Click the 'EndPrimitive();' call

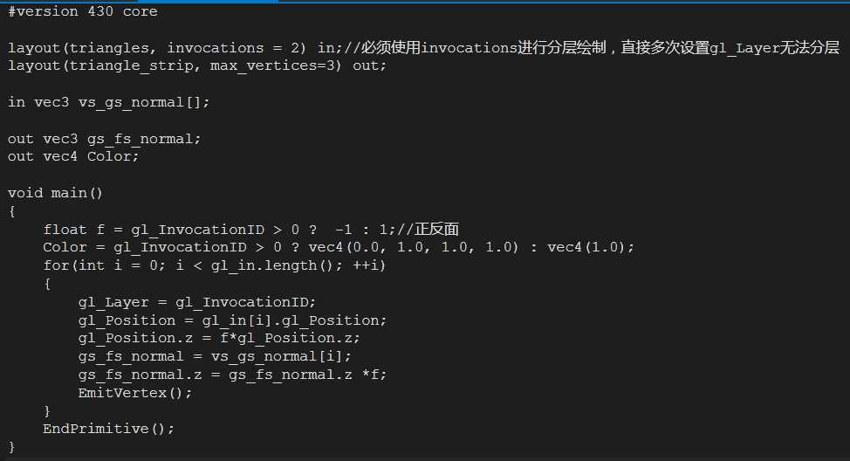pyautogui.click(x=109, y=429)
